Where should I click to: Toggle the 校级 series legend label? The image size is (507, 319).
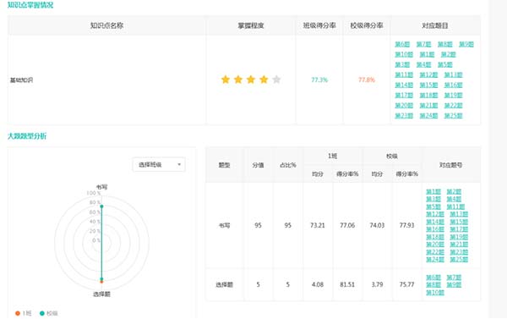52,313
